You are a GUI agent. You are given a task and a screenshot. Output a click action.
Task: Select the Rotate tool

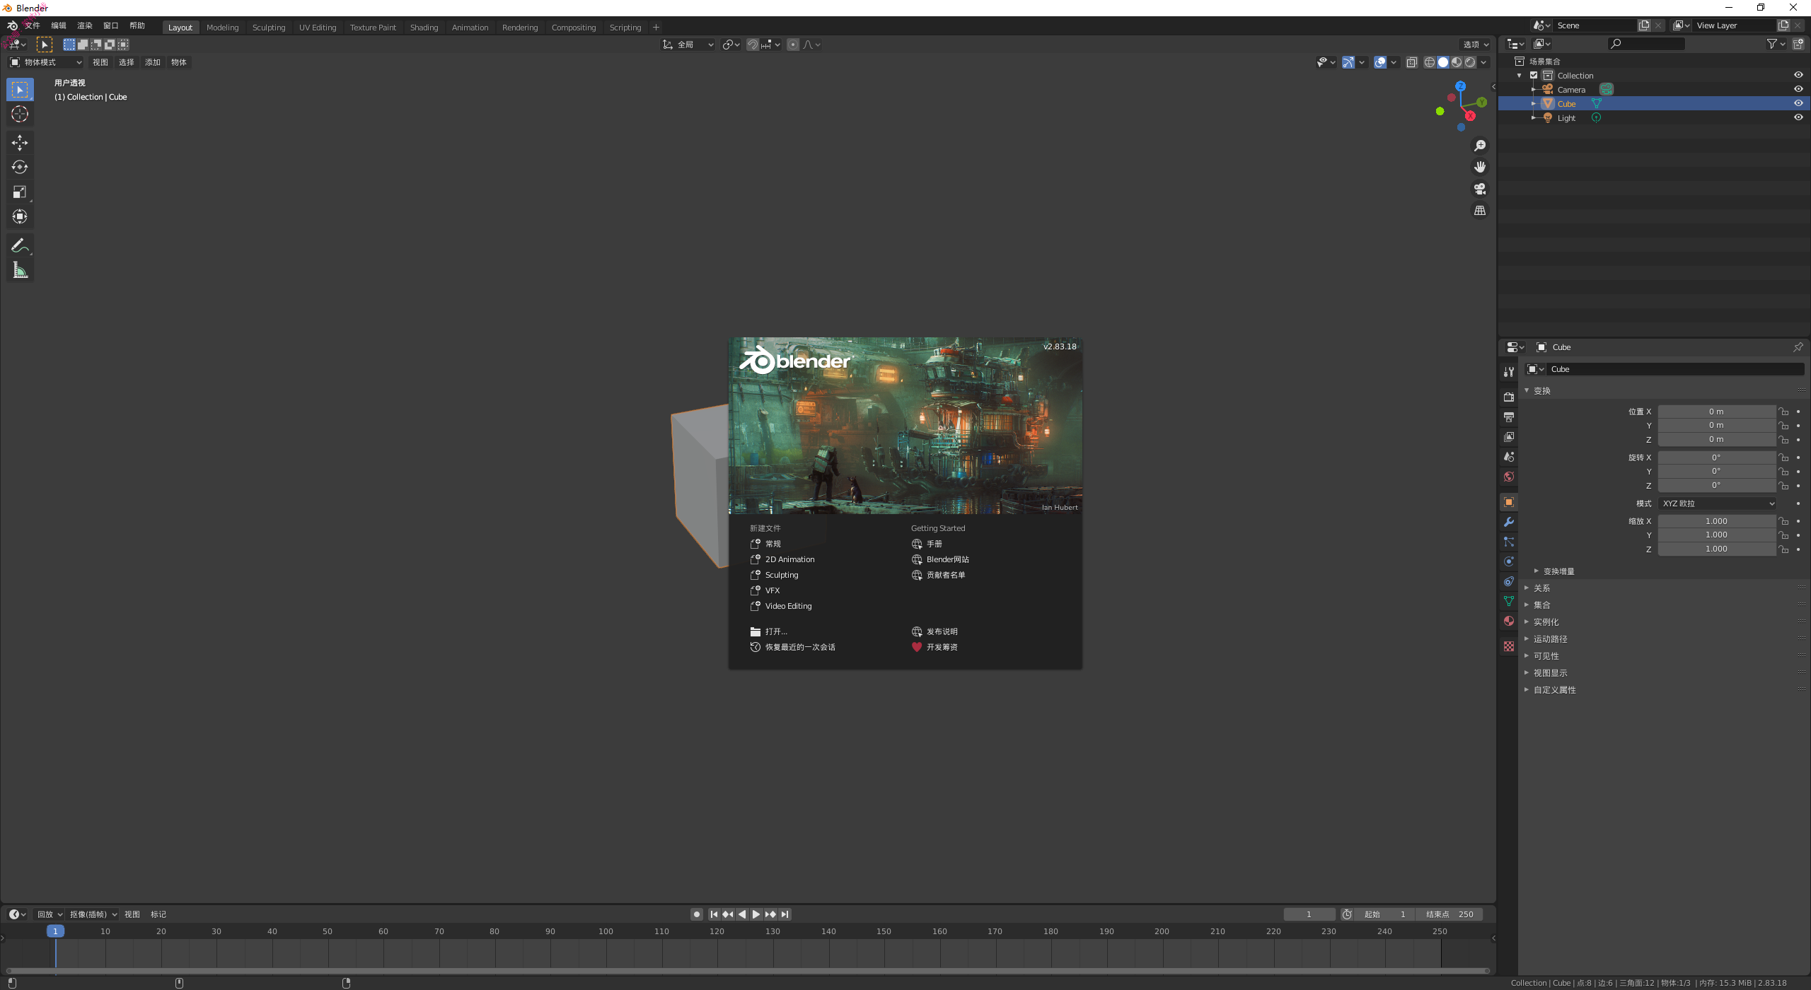[x=20, y=168]
